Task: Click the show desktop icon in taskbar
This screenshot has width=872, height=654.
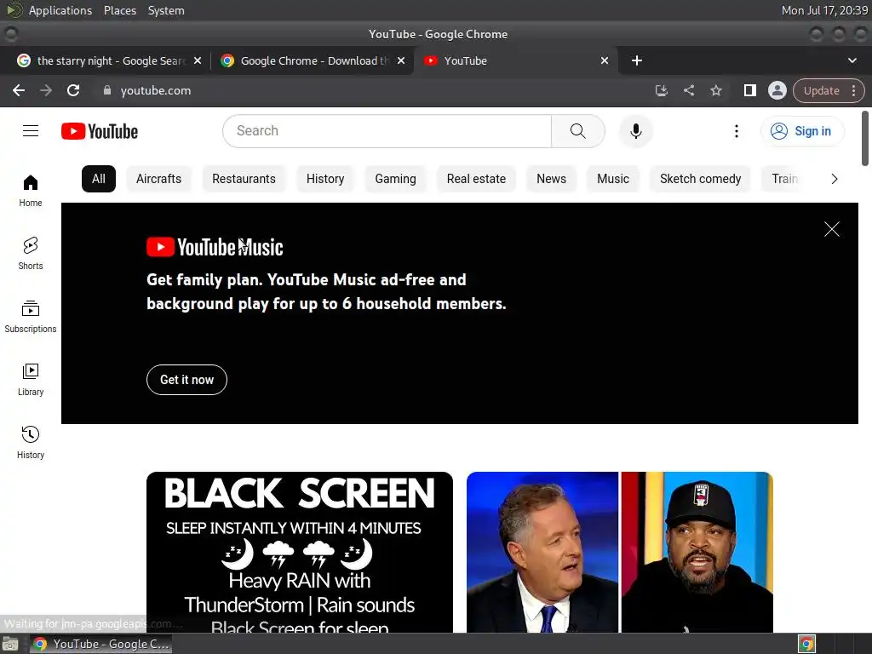Action: pyautogui.click(x=10, y=644)
